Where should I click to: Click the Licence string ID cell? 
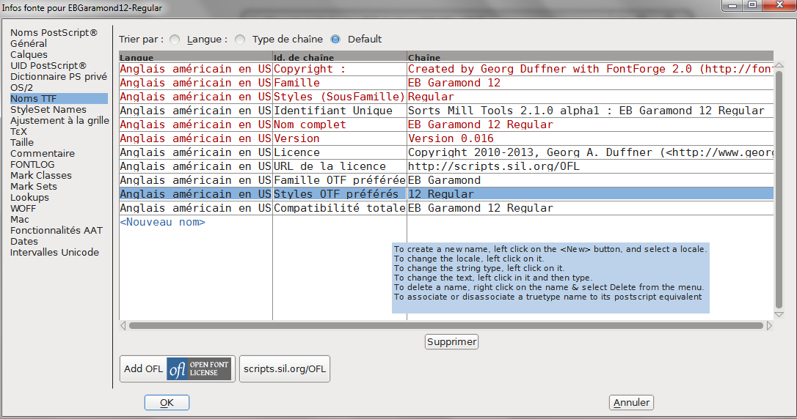point(340,152)
